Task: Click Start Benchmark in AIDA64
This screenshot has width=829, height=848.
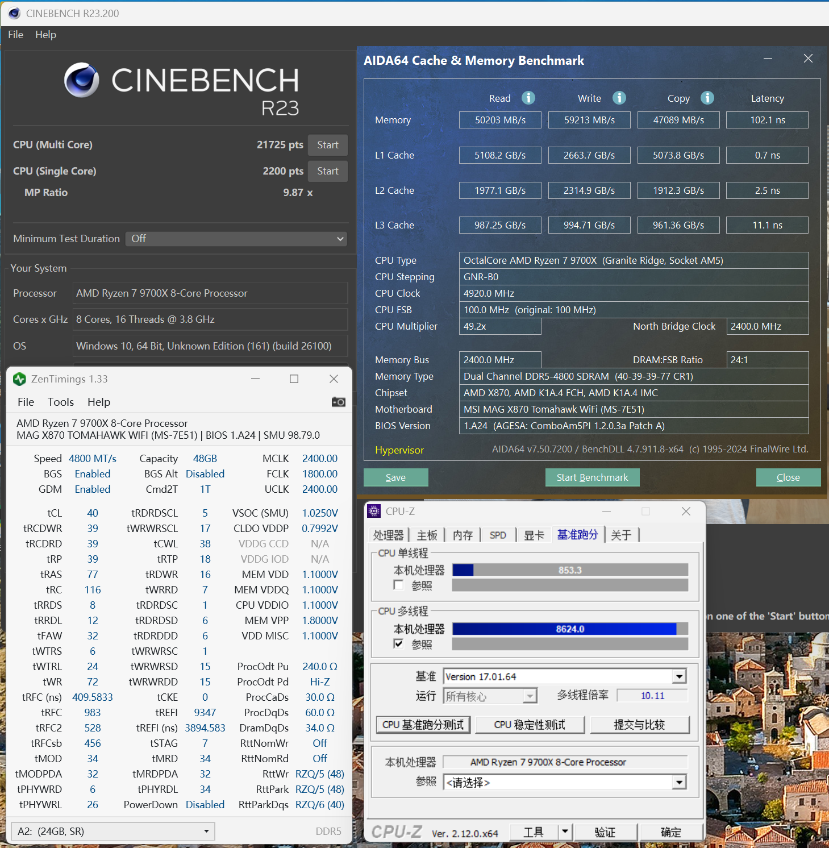Action: click(592, 477)
